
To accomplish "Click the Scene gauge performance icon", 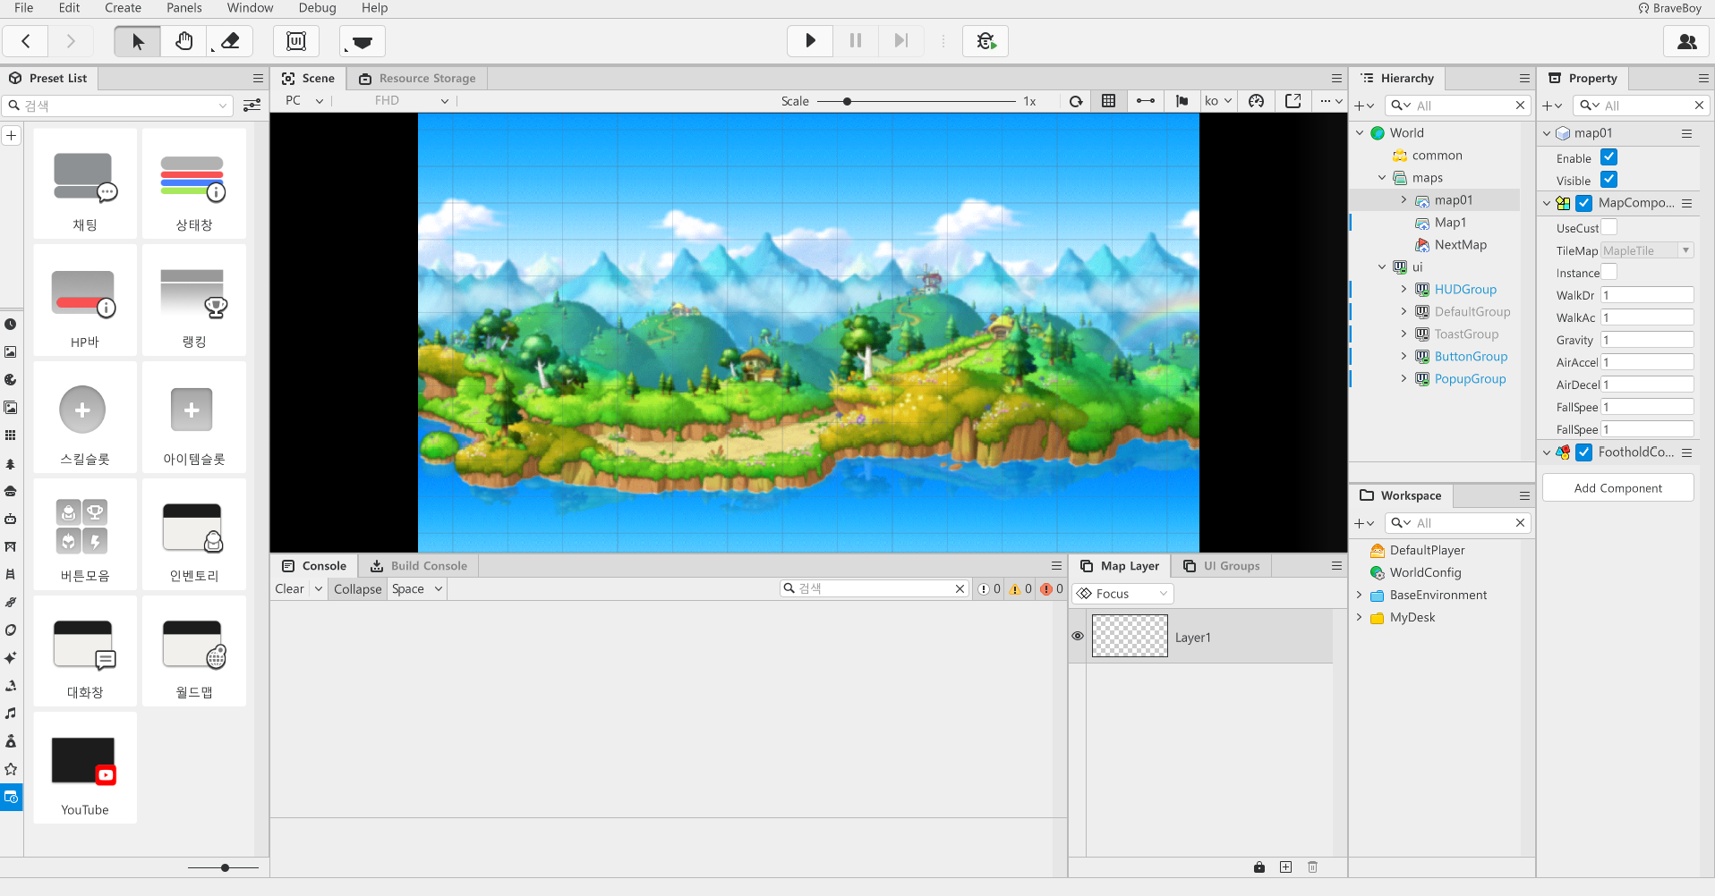I will click(x=1257, y=101).
